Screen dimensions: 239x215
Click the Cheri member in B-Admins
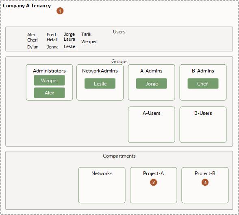(203, 83)
